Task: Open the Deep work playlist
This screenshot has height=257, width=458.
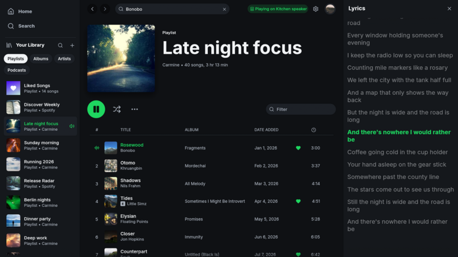Action: 40,240
